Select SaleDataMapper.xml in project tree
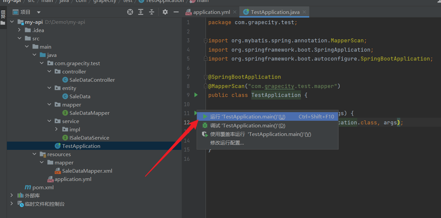Image resolution: width=441 pixels, height=218 pixels. point(87,171)
